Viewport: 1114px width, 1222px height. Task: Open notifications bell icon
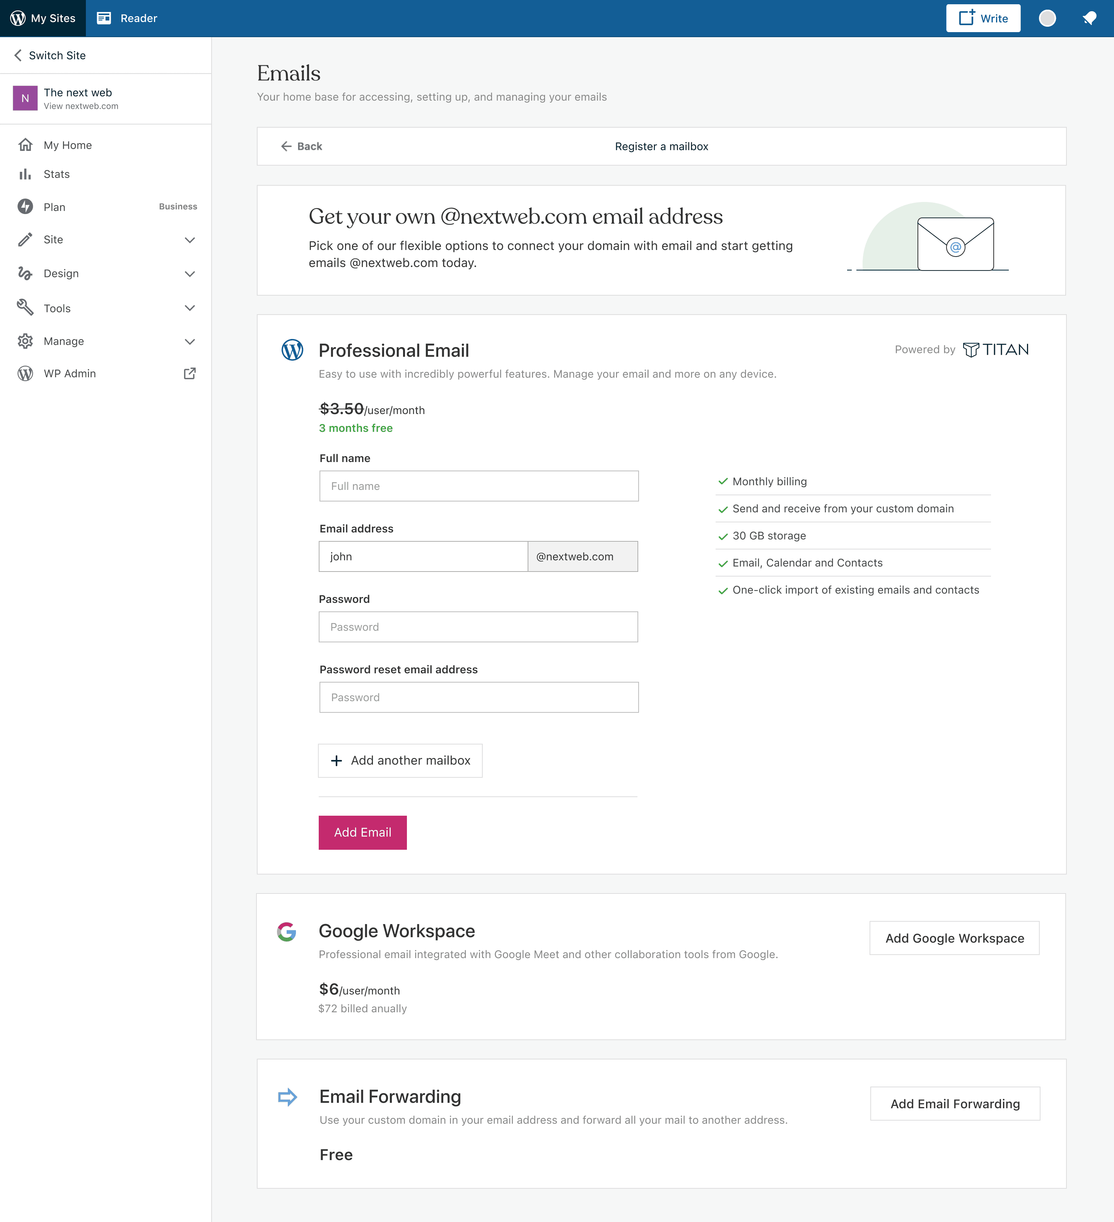[1089, 18]
